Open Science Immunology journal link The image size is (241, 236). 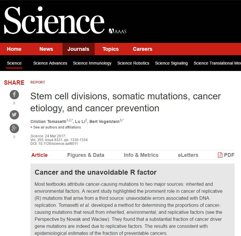coord(92,63)
